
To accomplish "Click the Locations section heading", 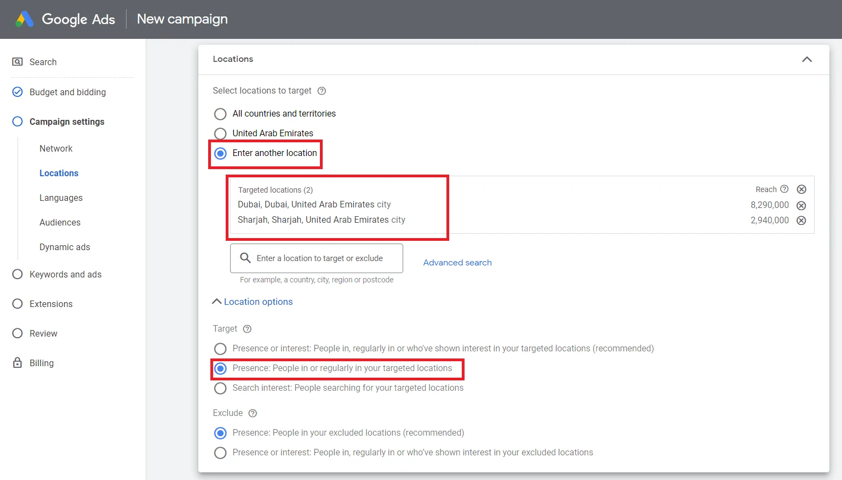I will (x=233, y=59).
